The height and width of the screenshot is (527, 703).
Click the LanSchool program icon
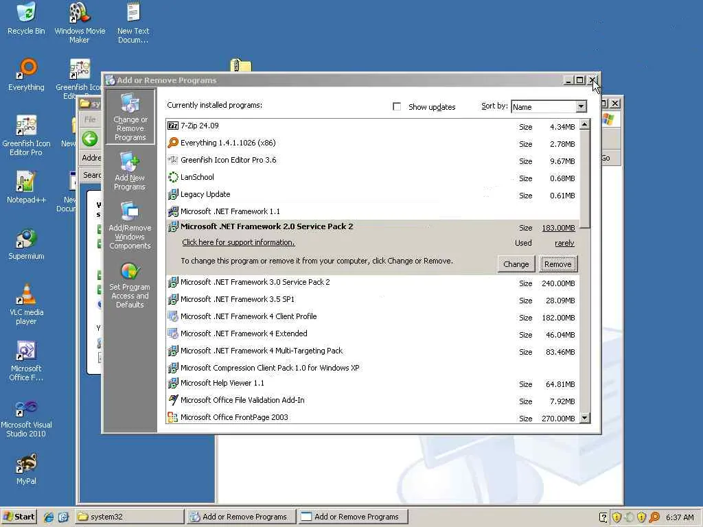pos(172,177)
